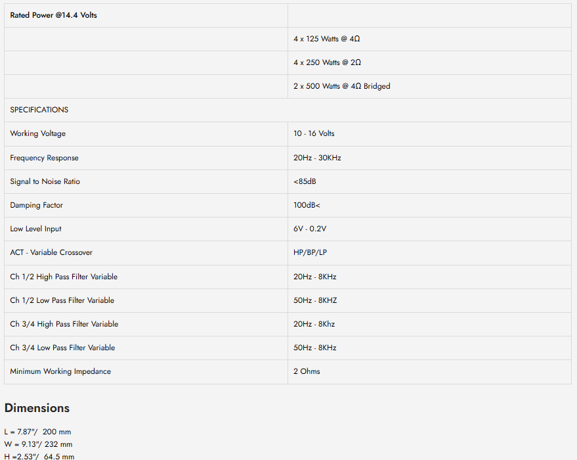Select the HP/BP/LP crossover value

click(x=310, y=252)
